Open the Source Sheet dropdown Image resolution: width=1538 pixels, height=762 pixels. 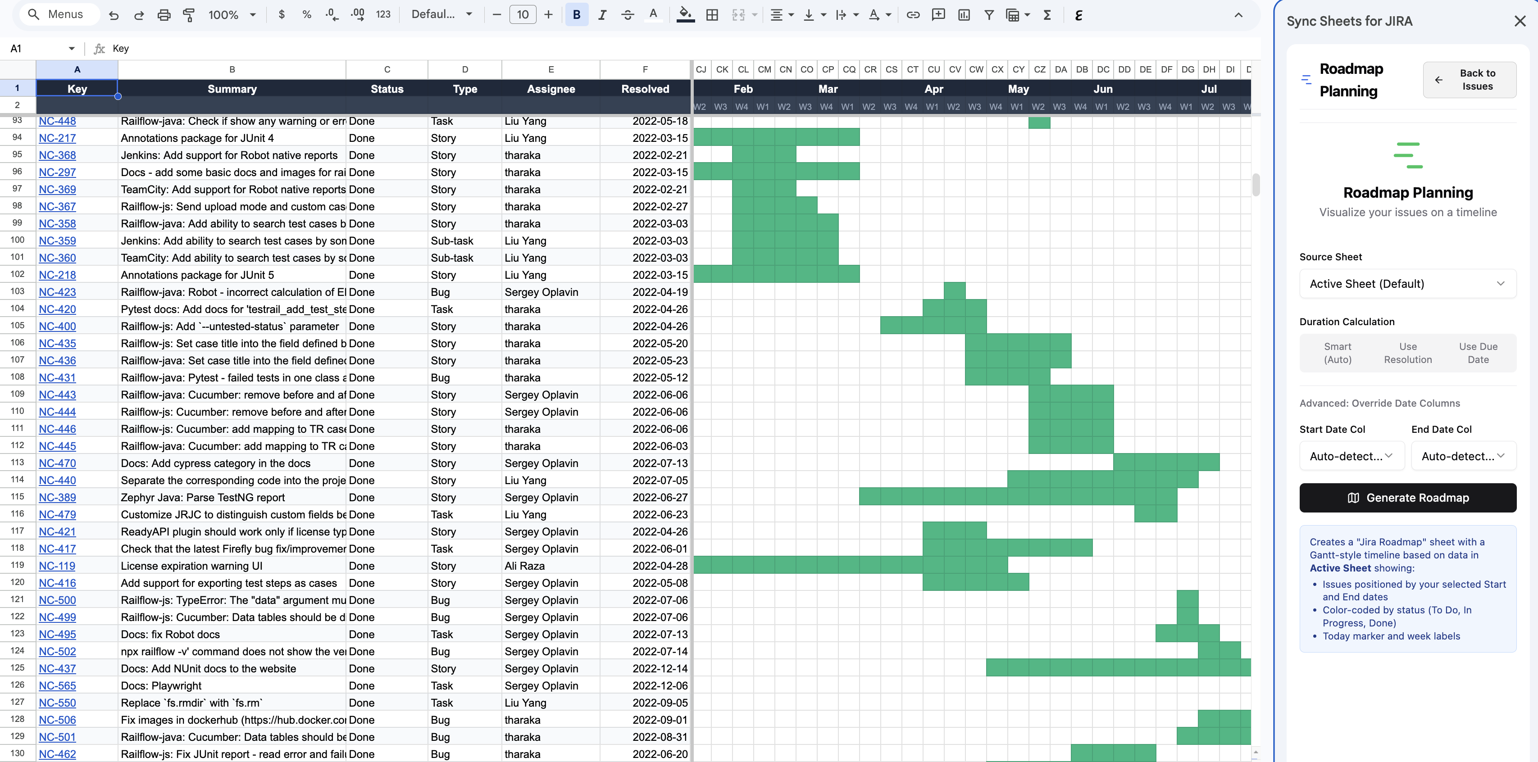click(1408, 283)
